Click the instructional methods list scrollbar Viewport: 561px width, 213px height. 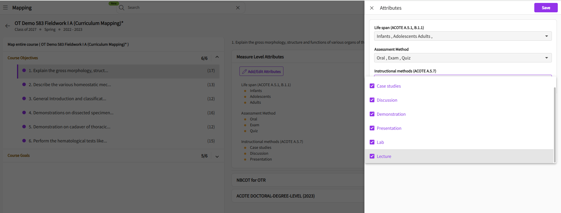tap(555, 123)
